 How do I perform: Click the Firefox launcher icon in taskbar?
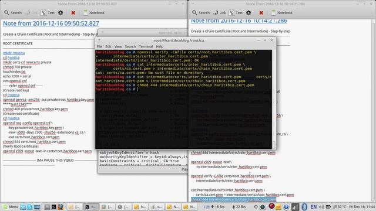(61, 207)
